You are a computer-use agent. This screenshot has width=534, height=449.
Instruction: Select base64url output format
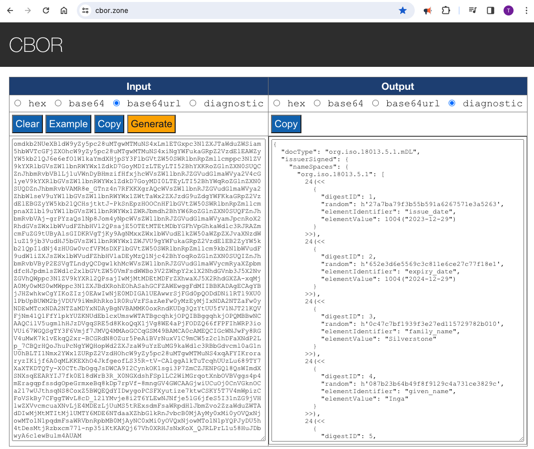point(376,103)
